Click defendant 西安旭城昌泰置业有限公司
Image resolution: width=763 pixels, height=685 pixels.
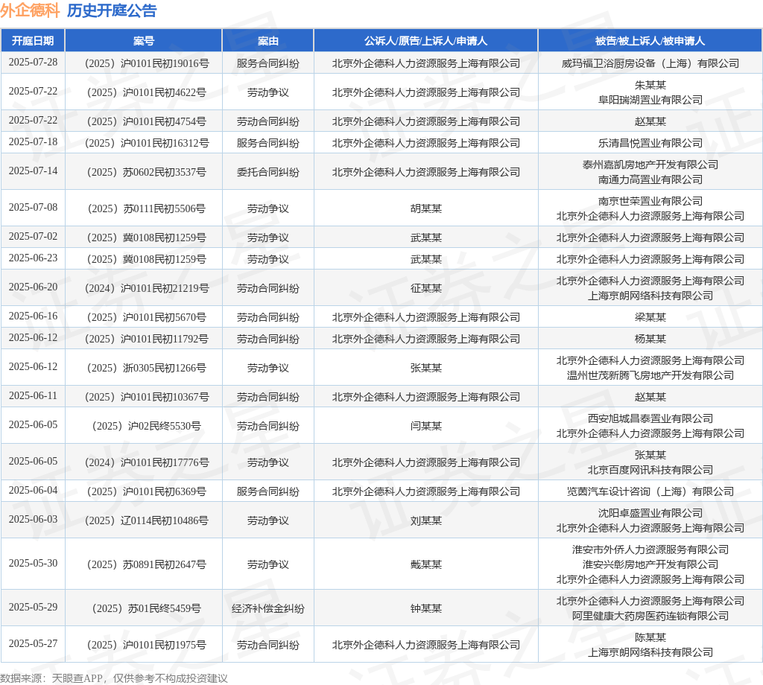click(650, 418)
